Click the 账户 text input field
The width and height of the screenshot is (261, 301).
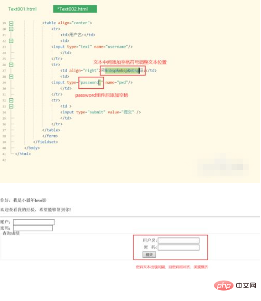click(34, 222)
